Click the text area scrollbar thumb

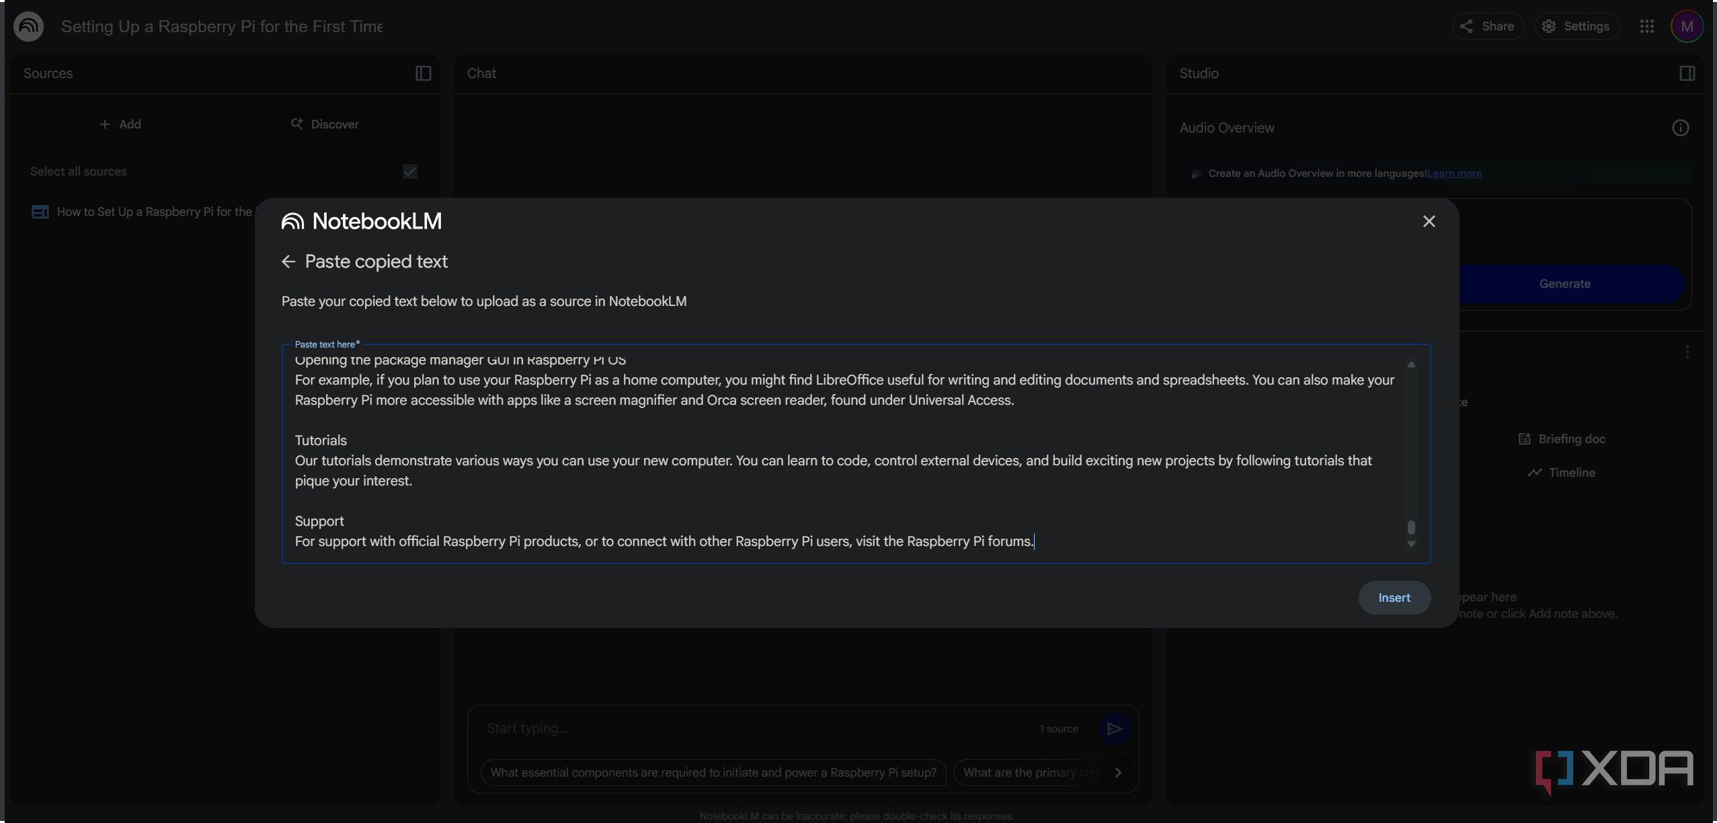[1411, 527]
